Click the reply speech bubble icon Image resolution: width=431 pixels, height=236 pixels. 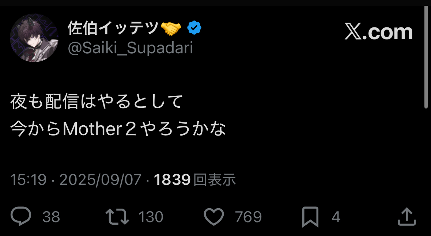(21, 217)
